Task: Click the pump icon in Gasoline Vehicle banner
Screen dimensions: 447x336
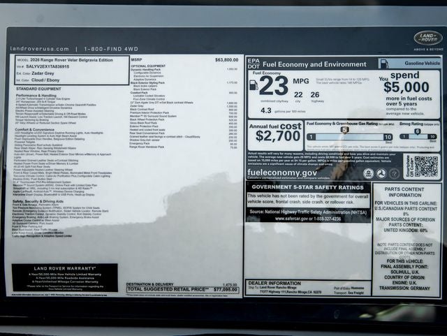Action: click(x=384, y=64)
